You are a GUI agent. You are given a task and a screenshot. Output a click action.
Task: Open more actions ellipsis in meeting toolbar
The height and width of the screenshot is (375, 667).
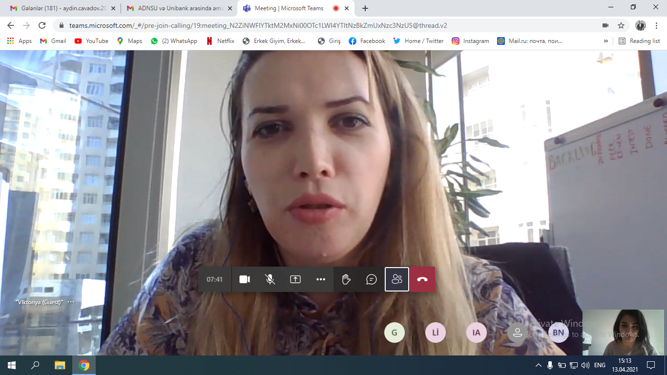tap(321, 279)
